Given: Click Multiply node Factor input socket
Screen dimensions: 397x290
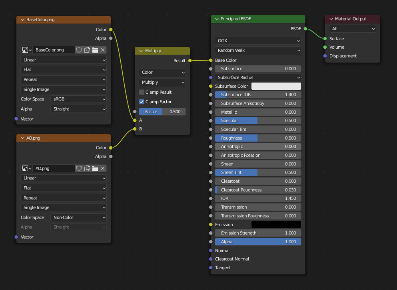Looking at the screenshot, I should (135, 112).
